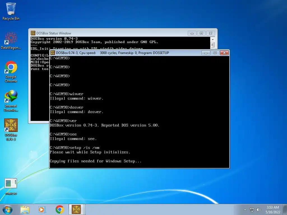Click 'DOSBox version 0.74-3' line in Status Window
The width and height of the screenshot is (287, 215).
click(54, 39)
